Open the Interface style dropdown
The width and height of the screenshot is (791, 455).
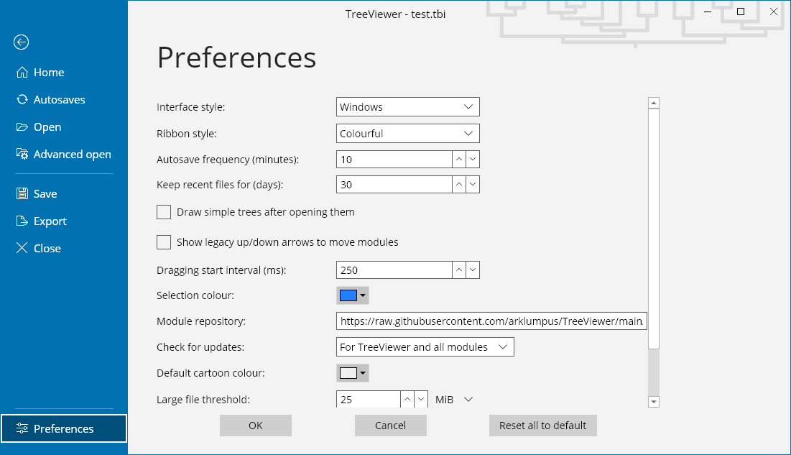tap(407, 107)
